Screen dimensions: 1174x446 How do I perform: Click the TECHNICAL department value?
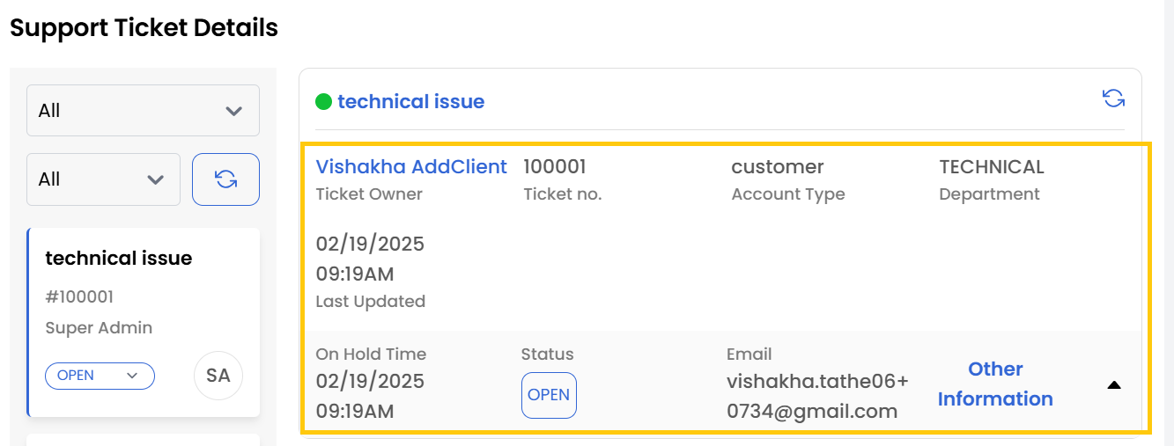(x=991, y=167)
